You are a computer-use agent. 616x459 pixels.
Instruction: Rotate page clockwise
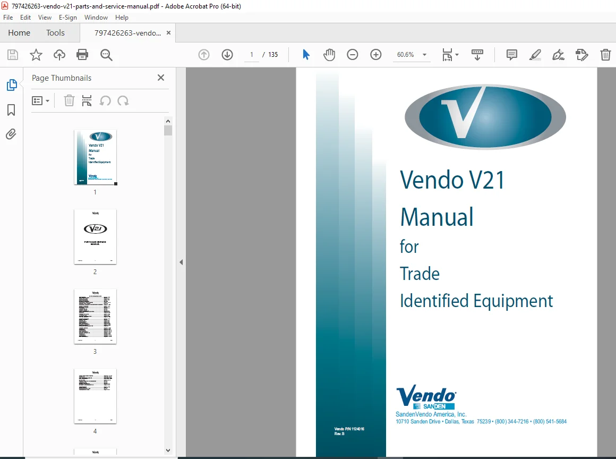click(123, 101)
